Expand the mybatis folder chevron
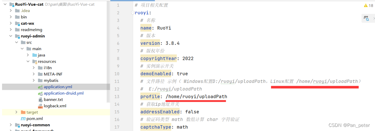Viewport: 375px width, 131px height. [x=33, y=80]
